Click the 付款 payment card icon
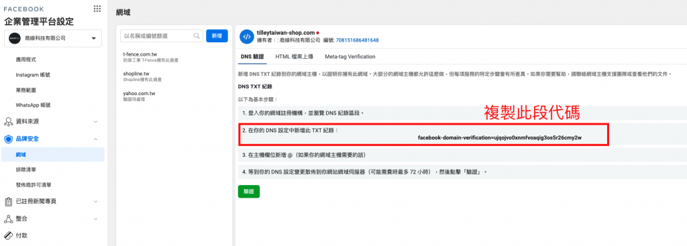 (x=8, y=235)
